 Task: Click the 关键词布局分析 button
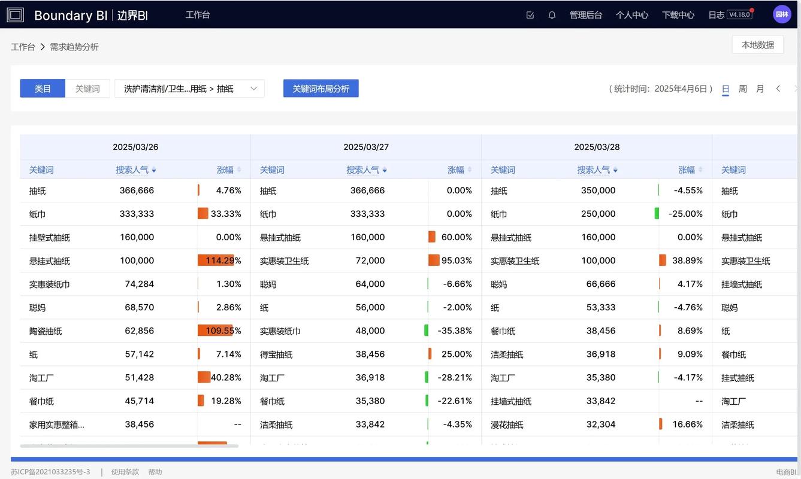321,88
